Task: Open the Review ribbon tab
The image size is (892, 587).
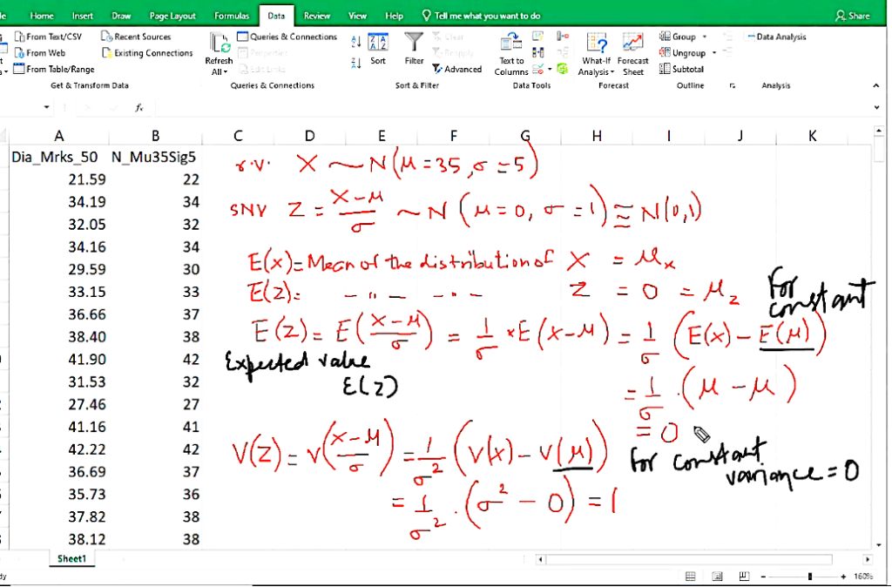Action: point(316,16)
